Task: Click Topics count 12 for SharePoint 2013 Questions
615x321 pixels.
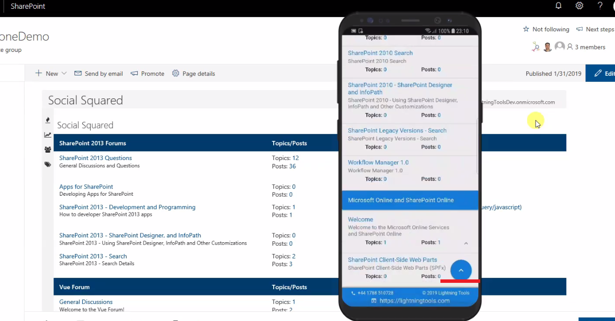Action: tap(296, 158)
